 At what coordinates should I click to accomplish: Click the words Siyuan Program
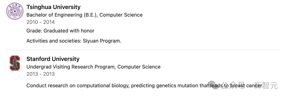coord(102,41)
